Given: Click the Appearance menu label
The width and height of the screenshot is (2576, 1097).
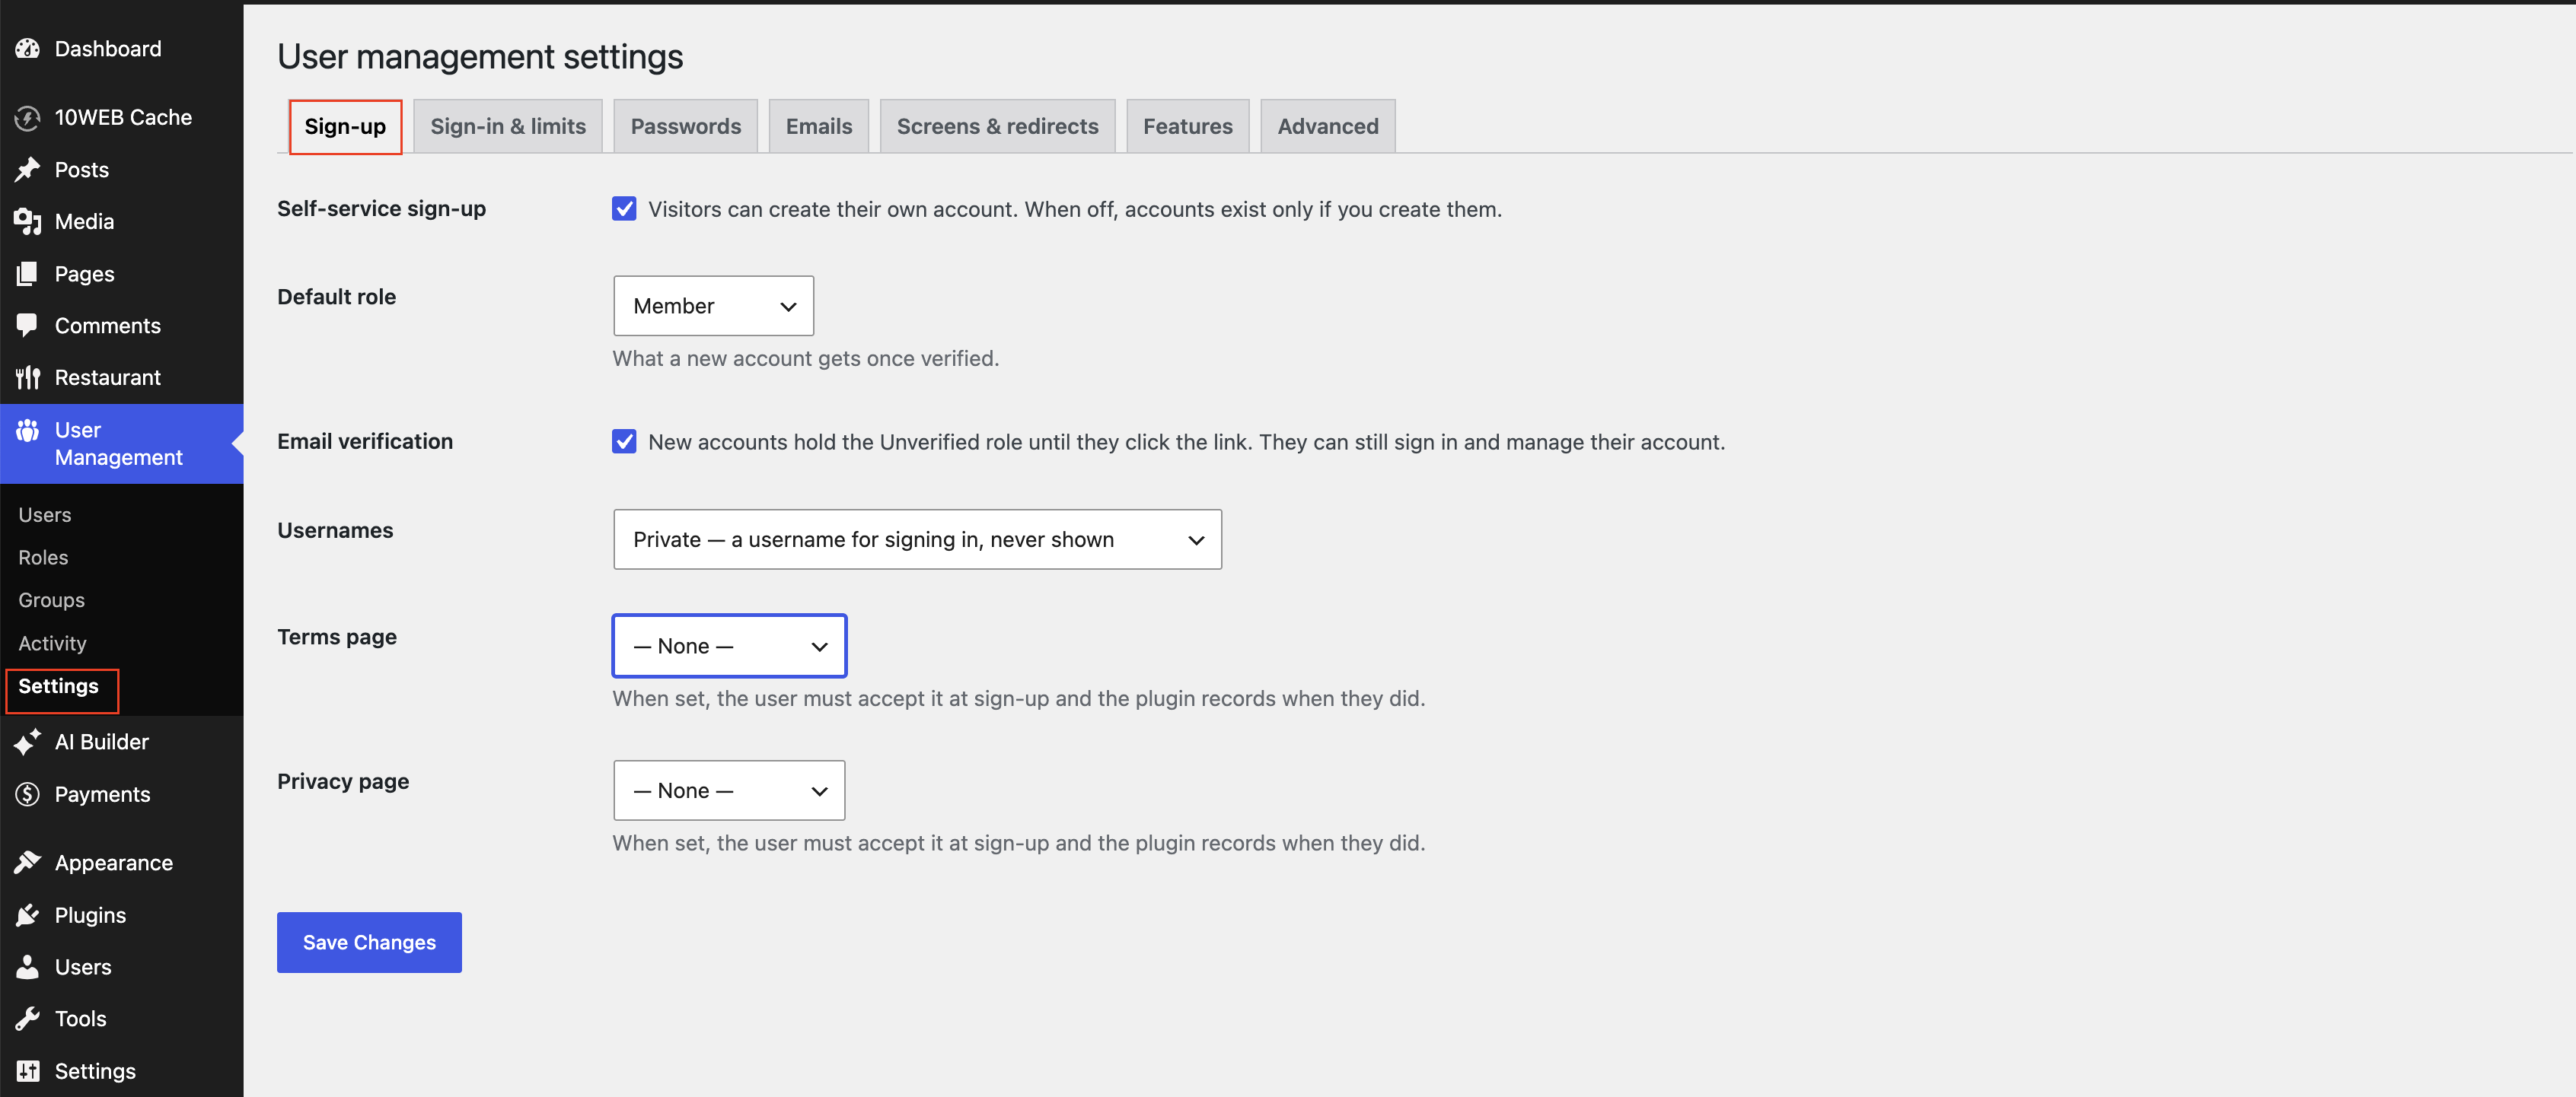Looking at the screenshot, I should coord(114,863).
